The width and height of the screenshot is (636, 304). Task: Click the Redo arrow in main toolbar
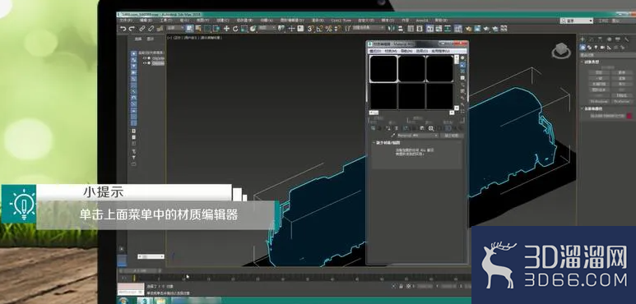(x=131, y=29)
